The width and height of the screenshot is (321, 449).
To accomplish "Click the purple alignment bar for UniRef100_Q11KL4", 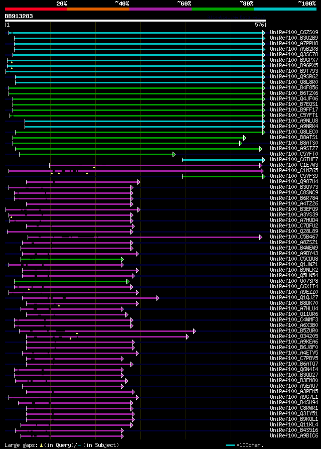I will coord(77,425).
